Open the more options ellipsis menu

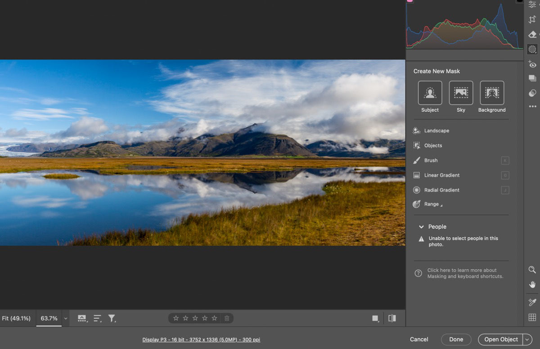coord(532,107)
